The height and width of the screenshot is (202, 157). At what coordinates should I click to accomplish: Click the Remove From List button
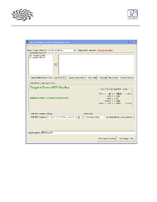pyautogui.click(x=127, y=78)
